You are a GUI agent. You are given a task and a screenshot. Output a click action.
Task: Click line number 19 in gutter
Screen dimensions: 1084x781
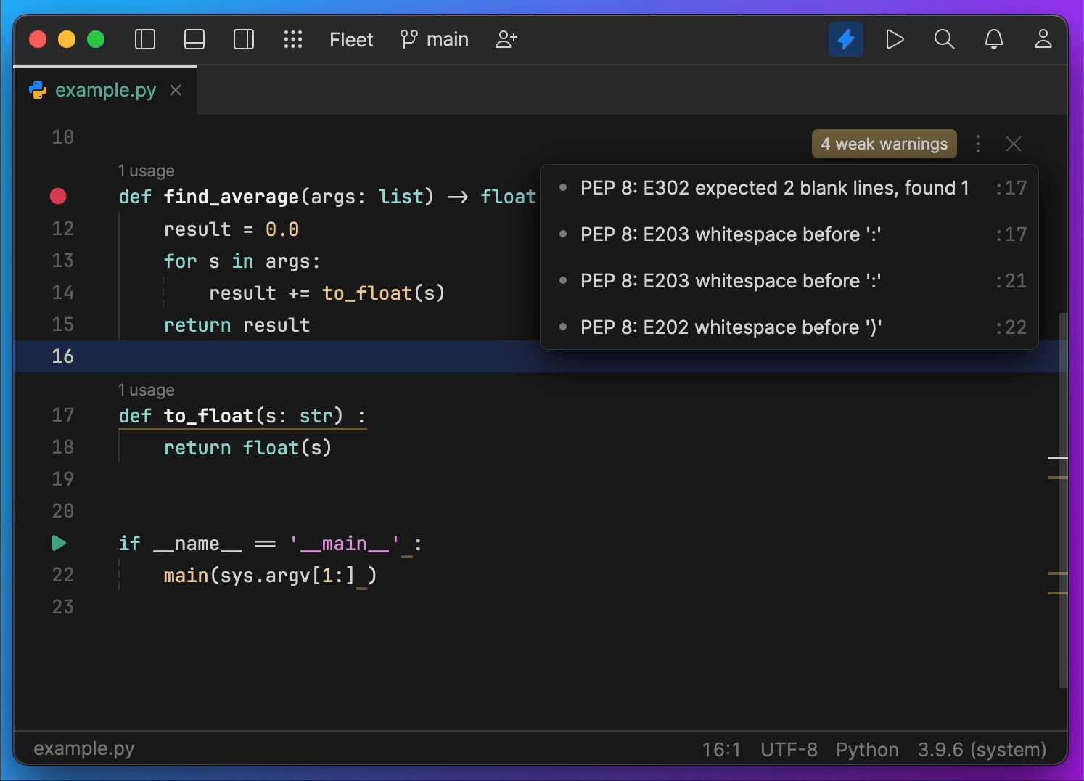[63, 479]
